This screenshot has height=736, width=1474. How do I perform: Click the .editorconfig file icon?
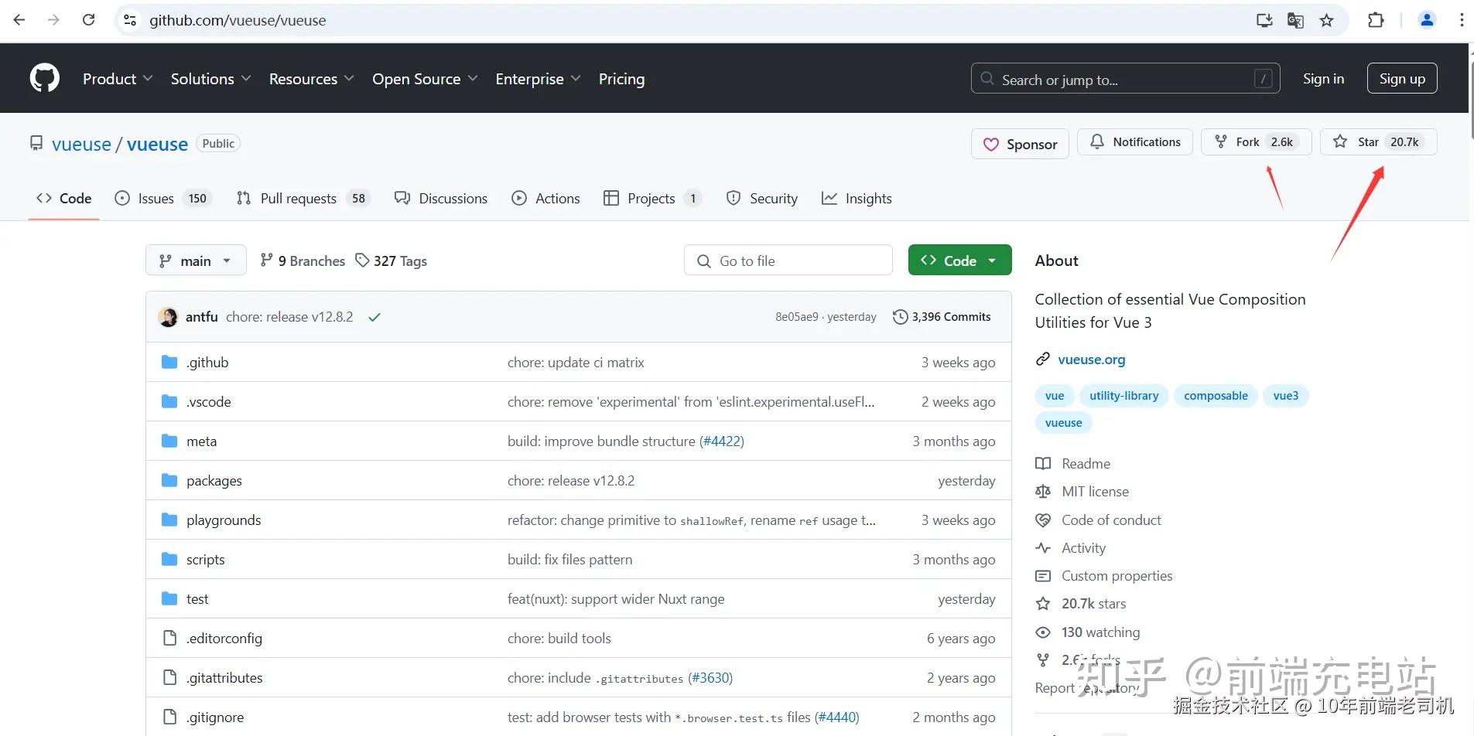169,638
